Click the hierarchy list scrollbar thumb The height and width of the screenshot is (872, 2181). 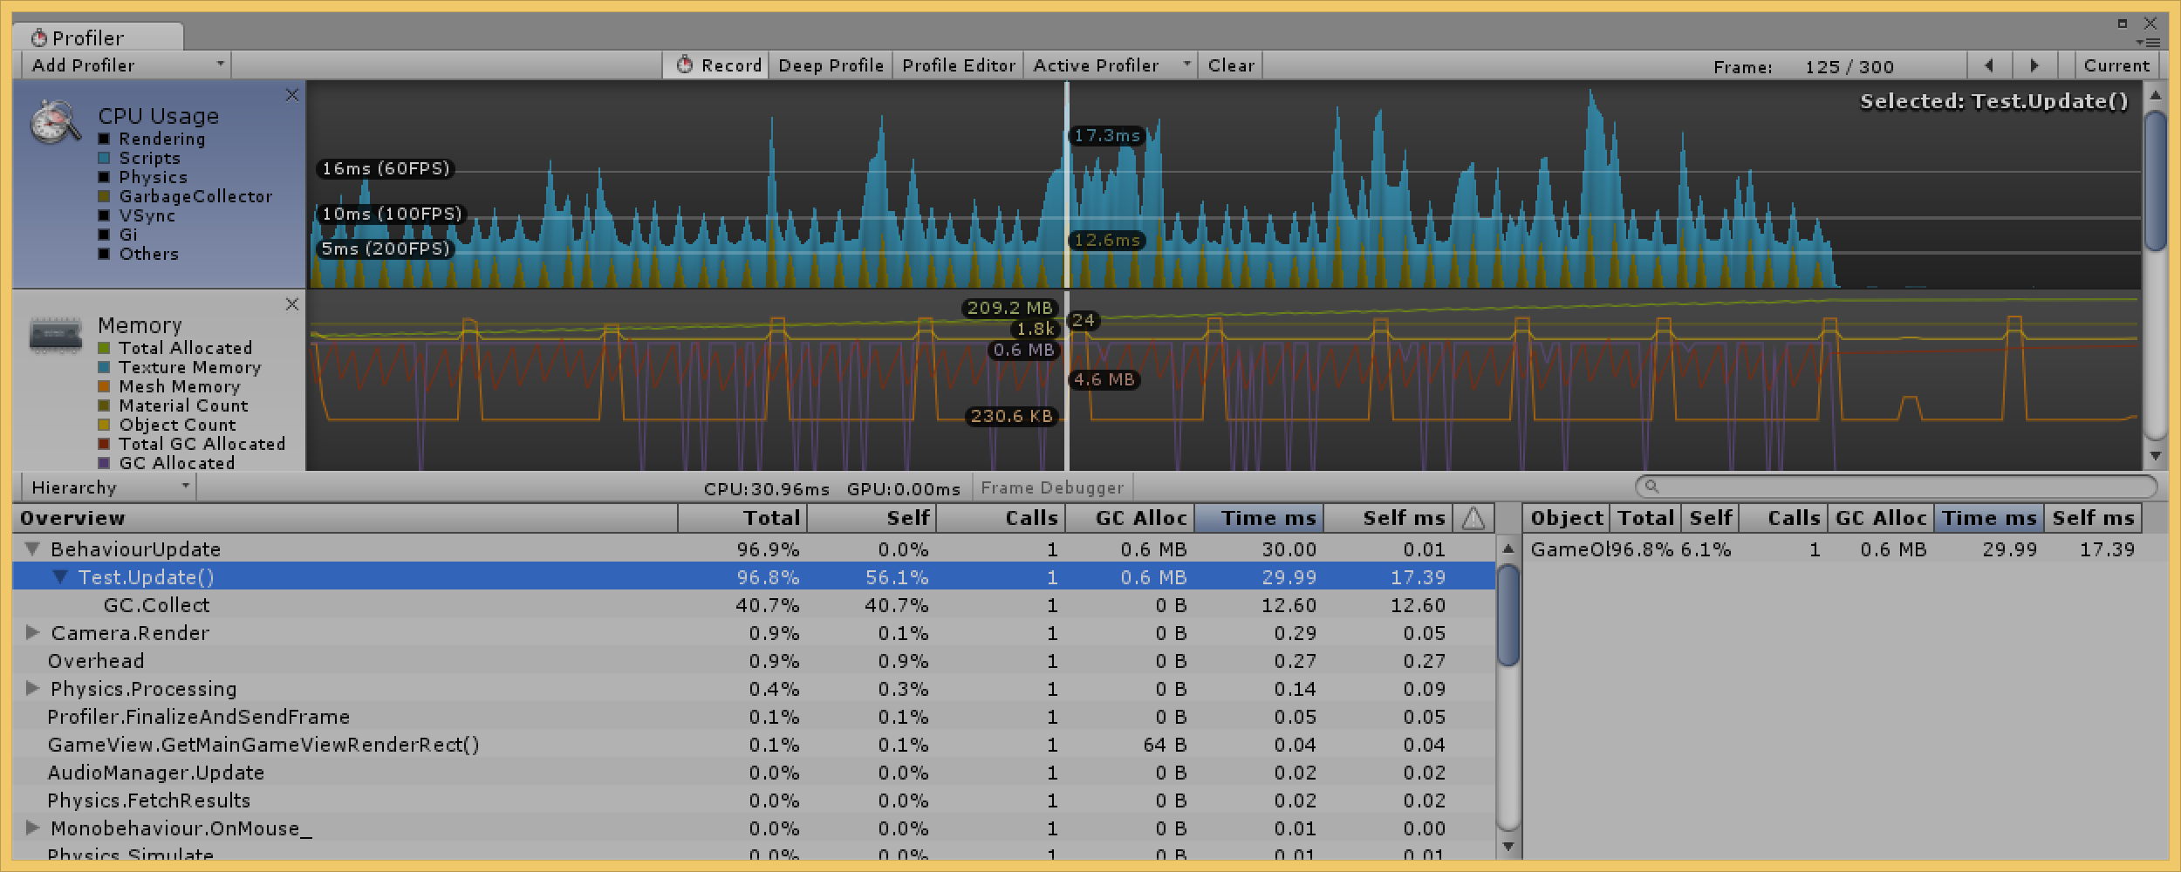(x=1508, y=615)
